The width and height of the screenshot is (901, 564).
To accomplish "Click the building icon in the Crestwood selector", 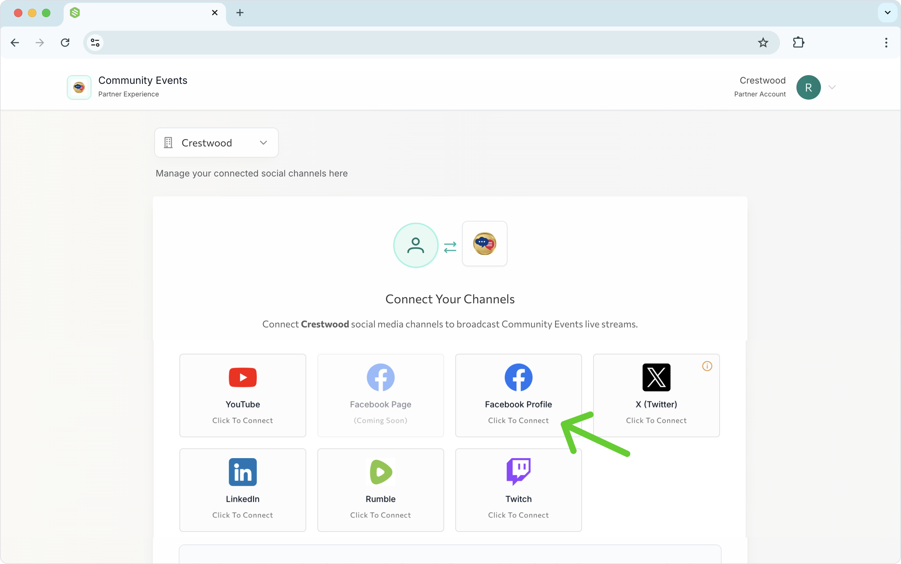I will [x=168, y=143].
